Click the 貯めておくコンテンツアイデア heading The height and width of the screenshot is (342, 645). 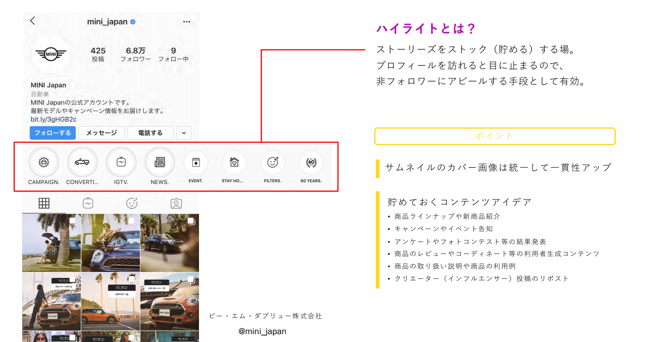tap(460, 202)
